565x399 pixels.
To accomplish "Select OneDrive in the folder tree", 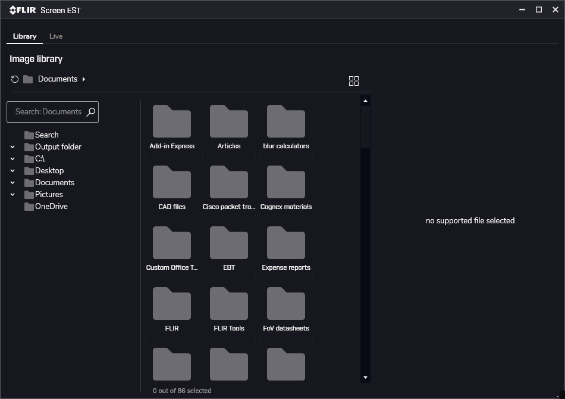I will pyautogui.click(x=51, y=207).
